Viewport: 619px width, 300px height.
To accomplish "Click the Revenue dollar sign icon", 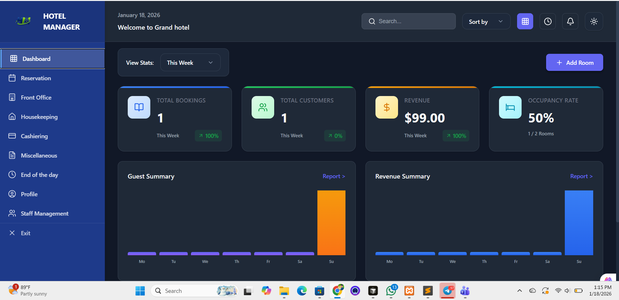I will pos(386,107).
